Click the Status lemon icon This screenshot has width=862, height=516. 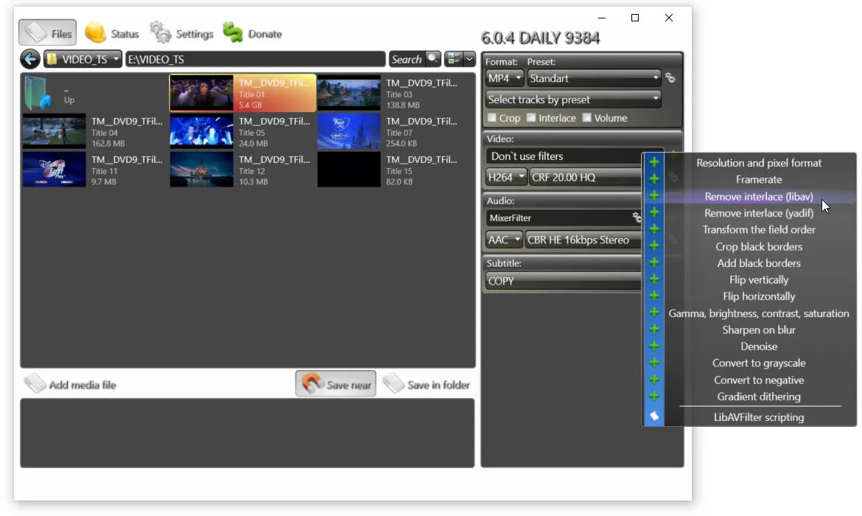coord(94,31)
